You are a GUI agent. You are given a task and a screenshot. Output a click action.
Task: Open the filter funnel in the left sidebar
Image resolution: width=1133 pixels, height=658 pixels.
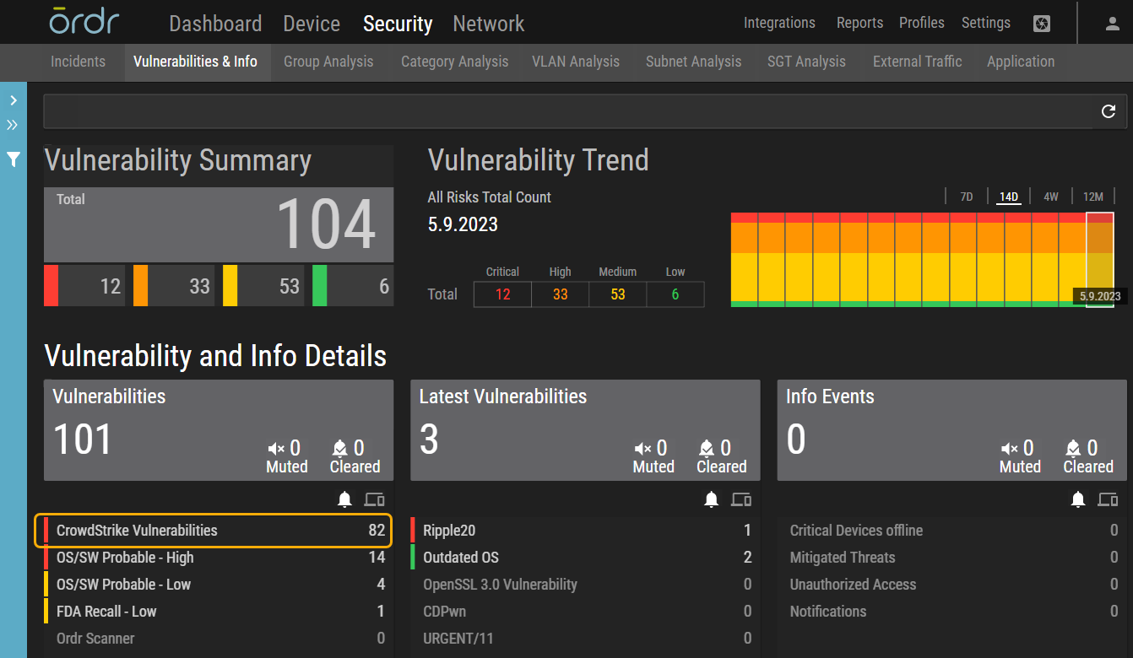point(13,159)
